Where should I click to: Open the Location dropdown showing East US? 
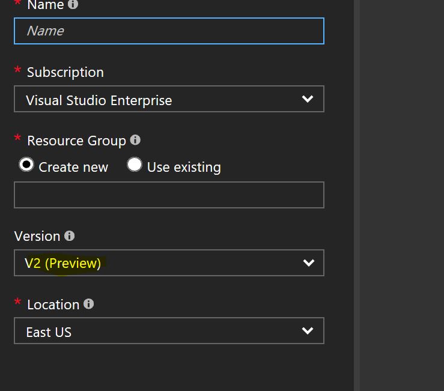coord(169,331)
